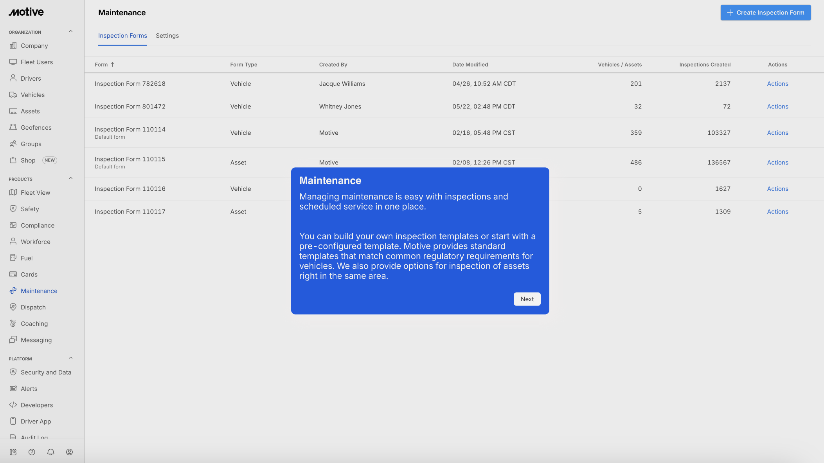Click the Fuel pump icon
This screenshot has height=463, width=824.
point(13,258)
